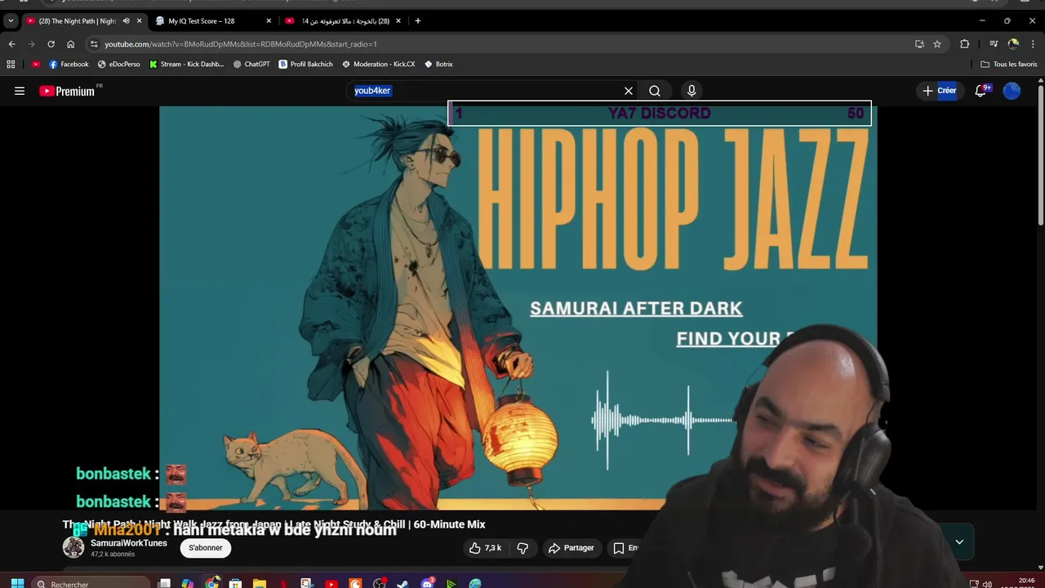
Task: Go to the browser home page
Action: click(70, 44)
